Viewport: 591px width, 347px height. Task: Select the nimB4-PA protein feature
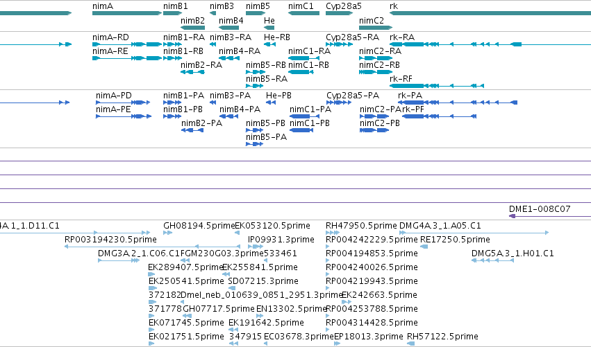click(228, 116)
